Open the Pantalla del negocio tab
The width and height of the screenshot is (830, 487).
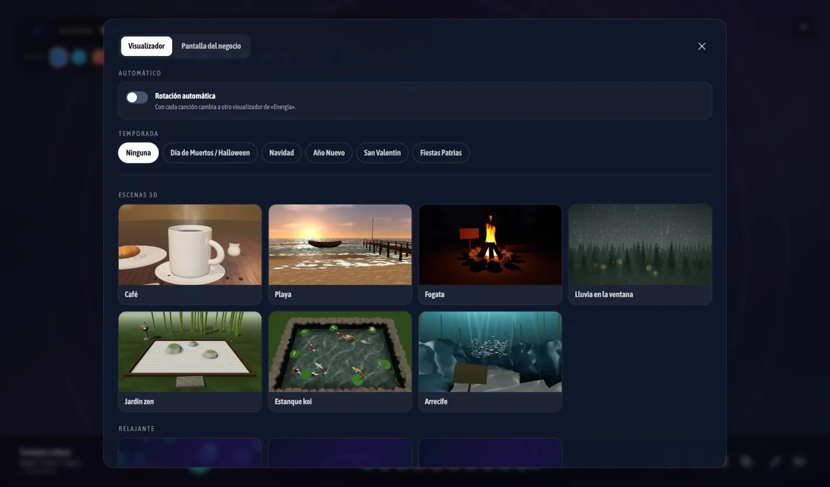[211, 46]
